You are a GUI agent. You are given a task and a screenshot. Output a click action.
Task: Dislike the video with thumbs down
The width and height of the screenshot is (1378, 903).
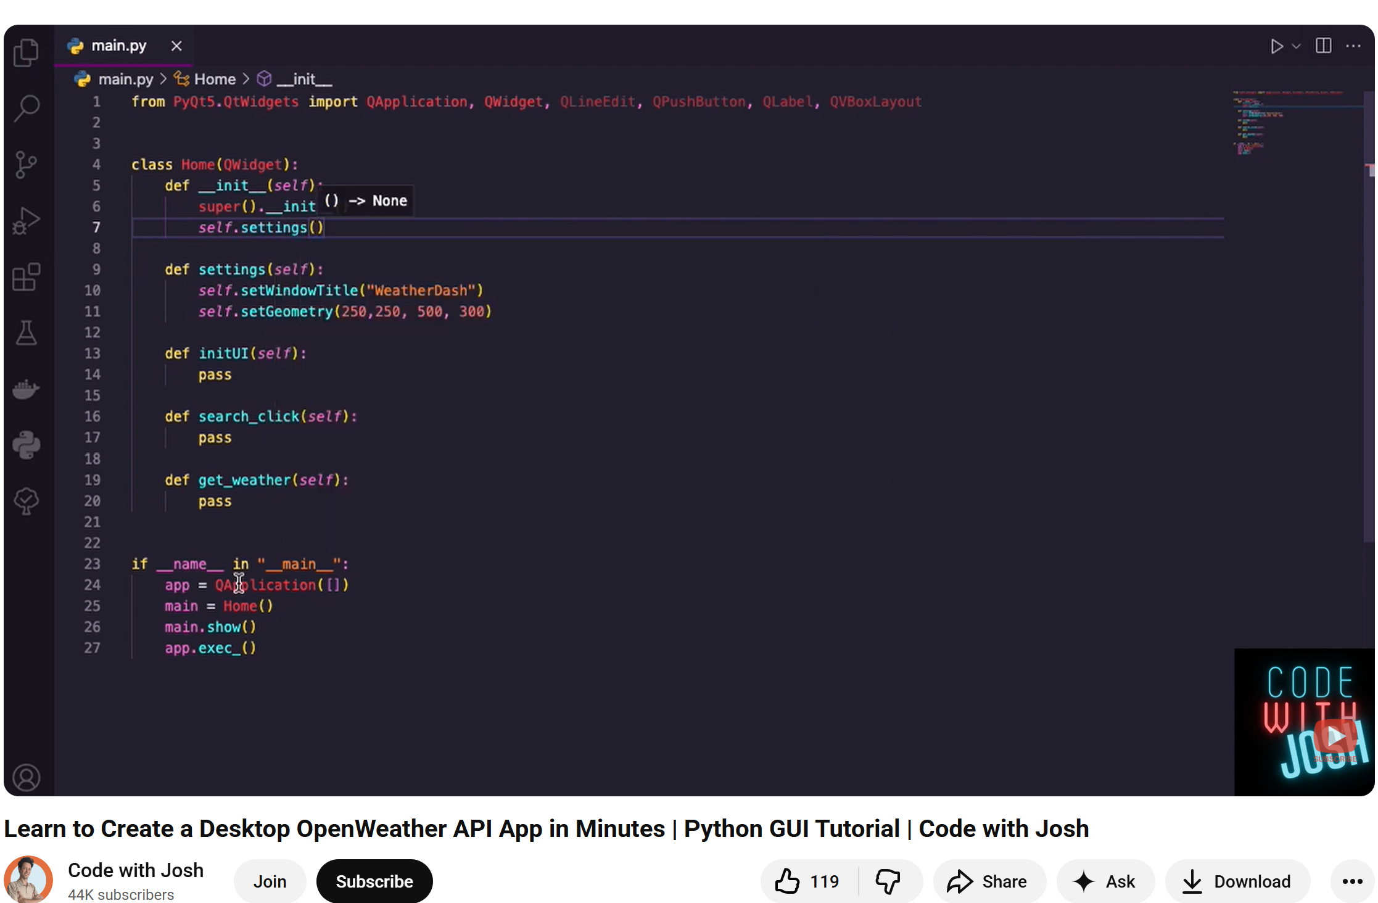tap(888, 881)
